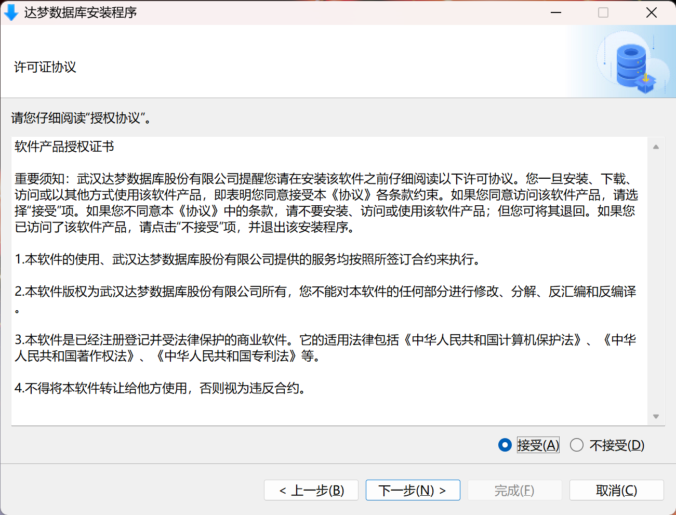Minimize the 达梦数据库安装程序 window
Image resolution: width=676 pixels, height=515 pixels.
[556, 12]
